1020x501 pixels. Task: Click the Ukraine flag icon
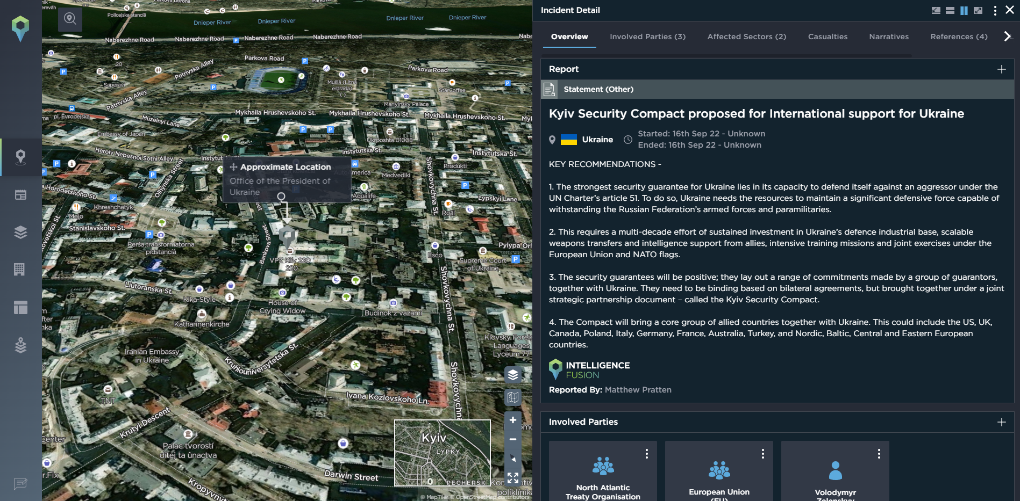click(569, 140)
